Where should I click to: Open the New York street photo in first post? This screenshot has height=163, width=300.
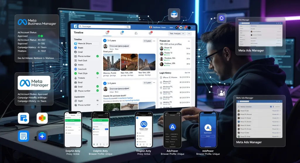pos(147,62)
